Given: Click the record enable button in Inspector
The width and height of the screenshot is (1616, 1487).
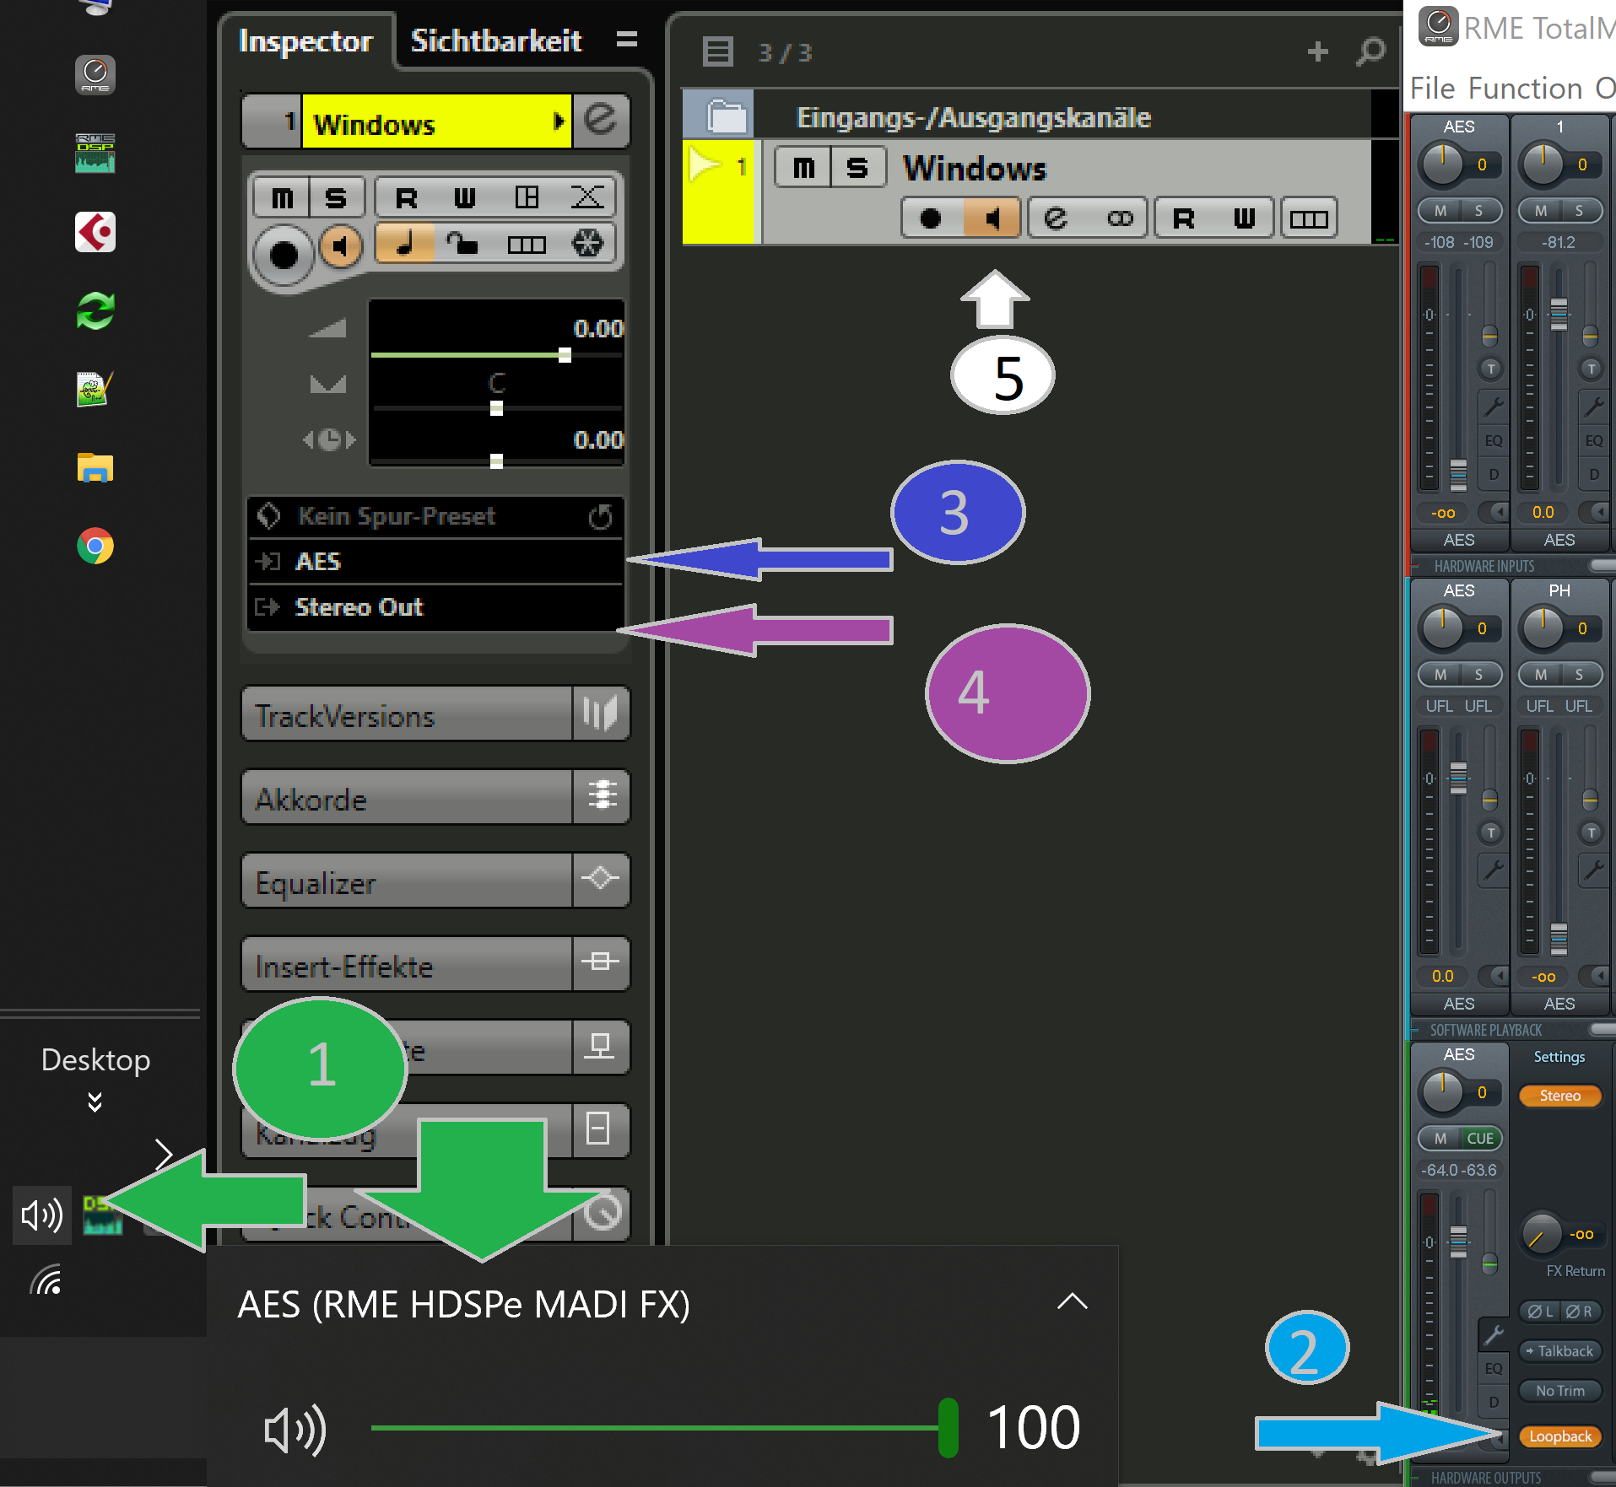Looking at the screenshot, I should 284,253.
